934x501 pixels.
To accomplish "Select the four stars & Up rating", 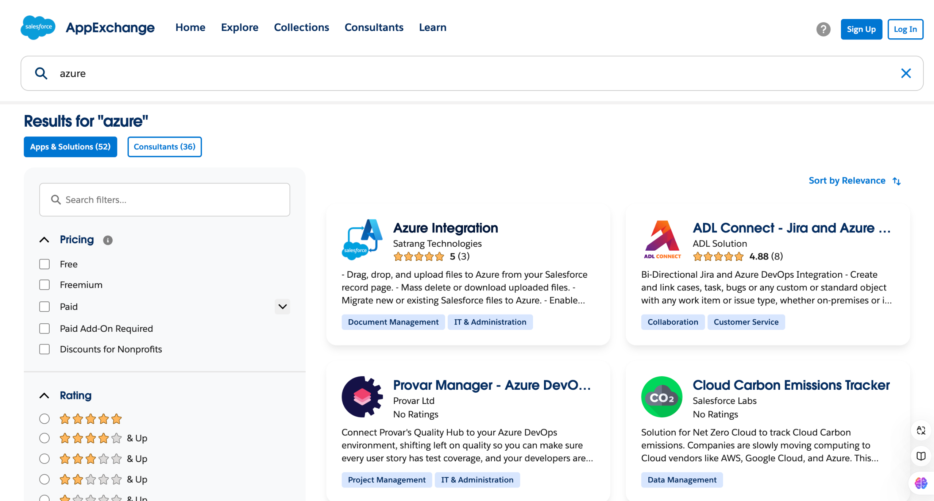I will 45,438.
